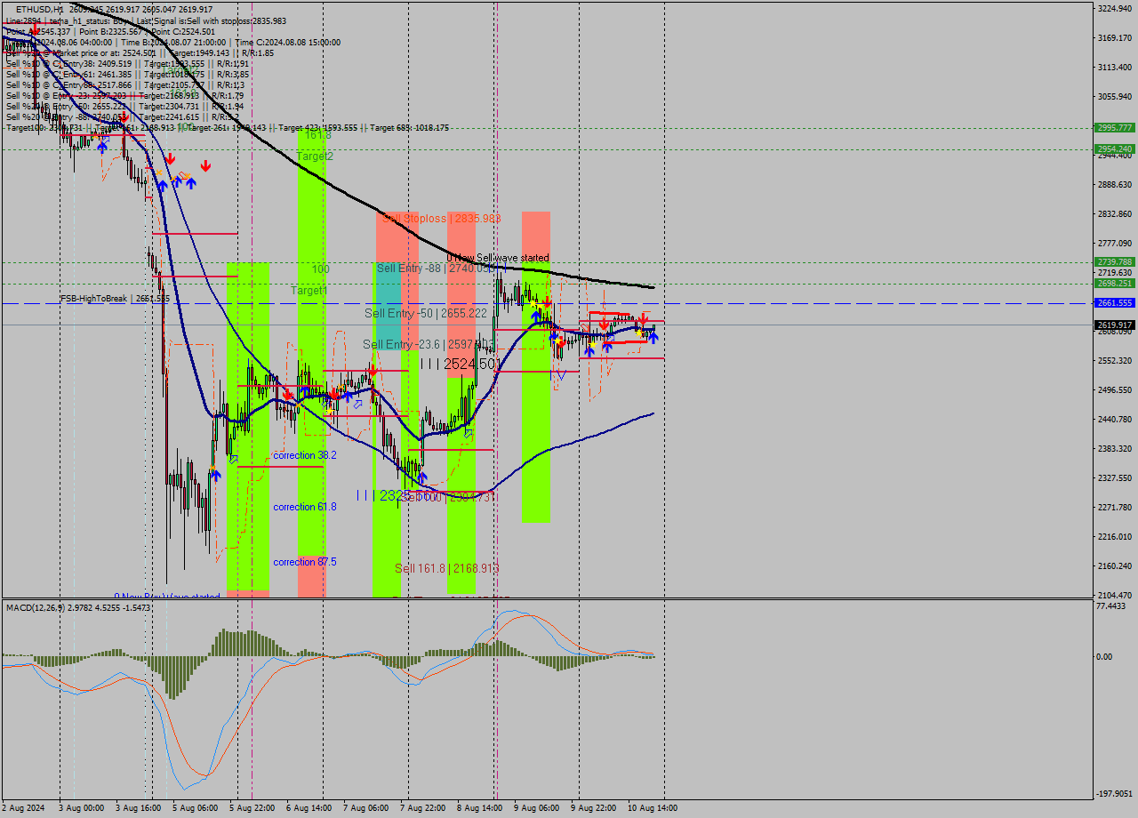The image size is (1138, 818).
Task: Click the 2160.240 price axis value
Action: point(1115,565)
